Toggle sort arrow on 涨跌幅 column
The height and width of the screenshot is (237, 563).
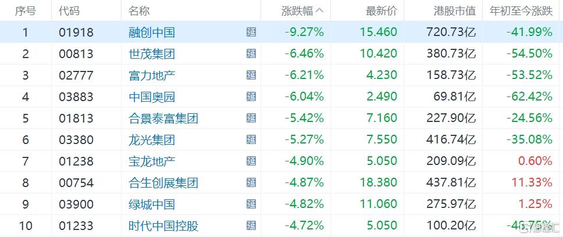point(319,11)
